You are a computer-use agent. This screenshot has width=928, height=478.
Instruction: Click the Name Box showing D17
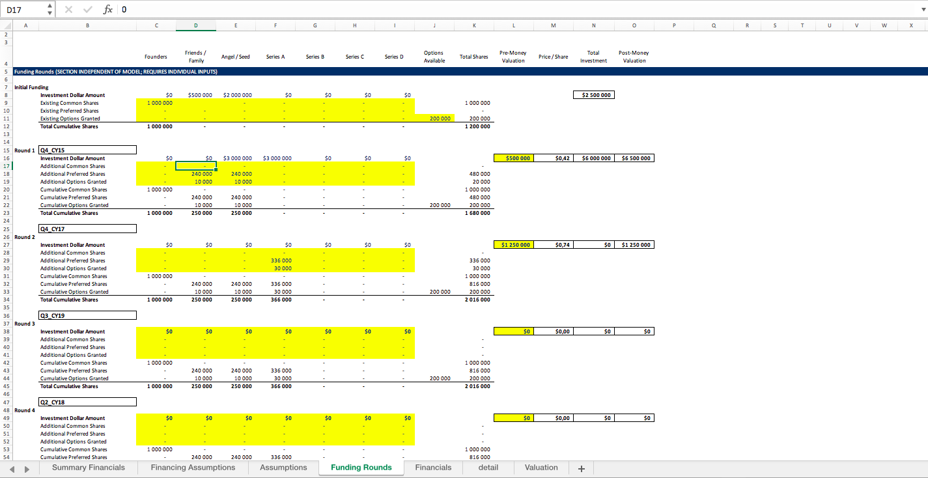pos(23,9)
